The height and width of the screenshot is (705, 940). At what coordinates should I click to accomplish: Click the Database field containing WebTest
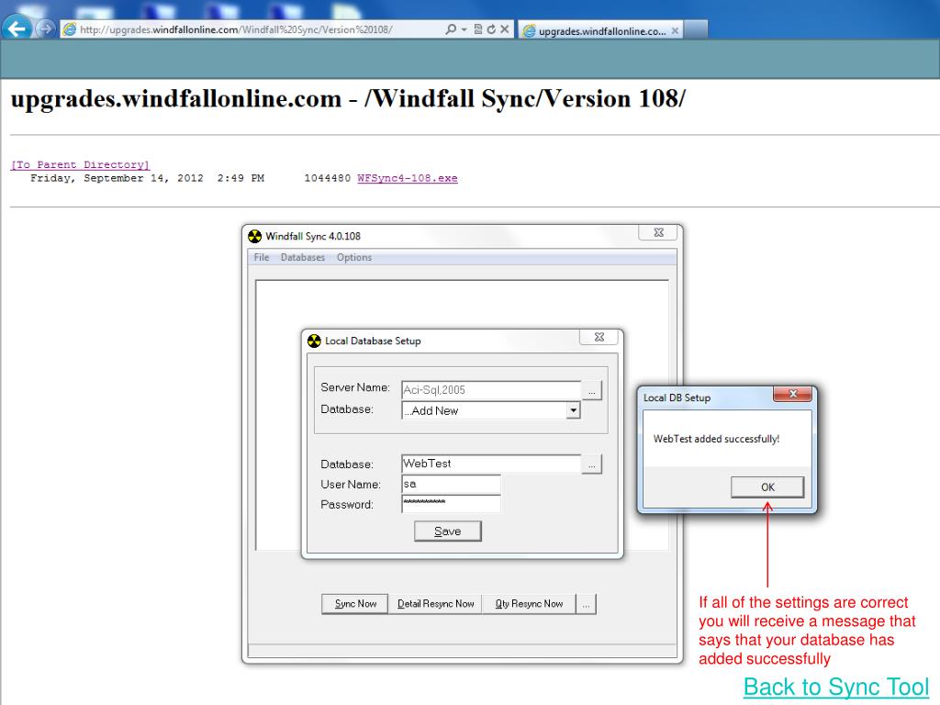pyautogui.click(x=491, y=464)
